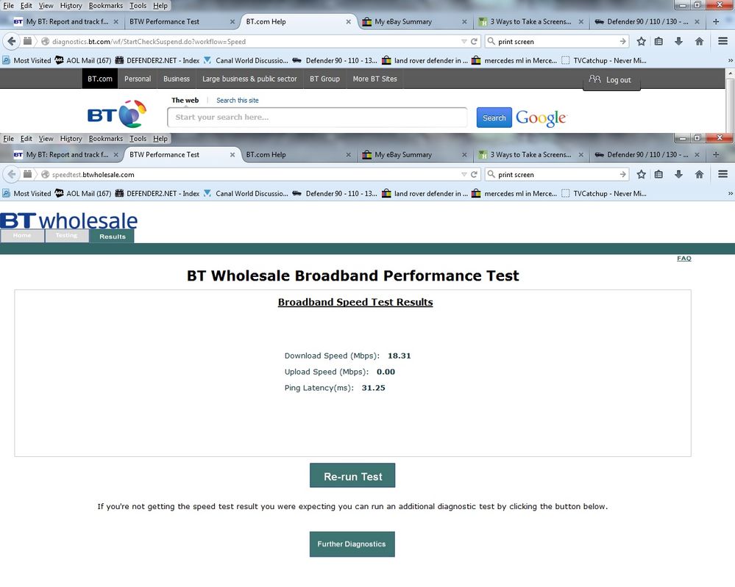Open the downloads arrow in the upper browser window
Screen dimensions: 735x587
[678, 41]
